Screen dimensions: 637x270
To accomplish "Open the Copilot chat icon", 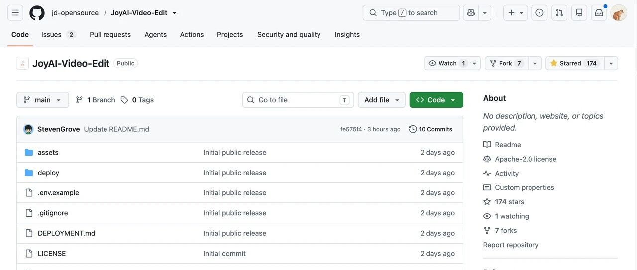I will (471, 13).
